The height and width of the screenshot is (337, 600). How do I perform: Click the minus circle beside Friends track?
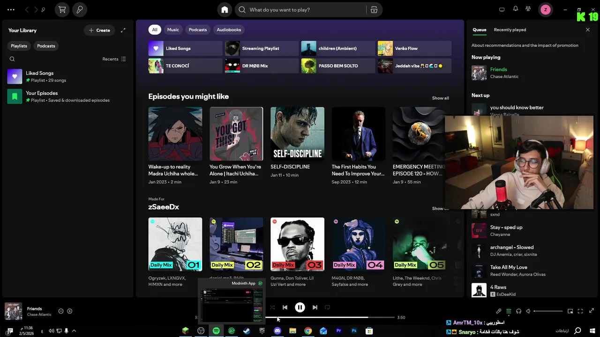pos(61,311)
